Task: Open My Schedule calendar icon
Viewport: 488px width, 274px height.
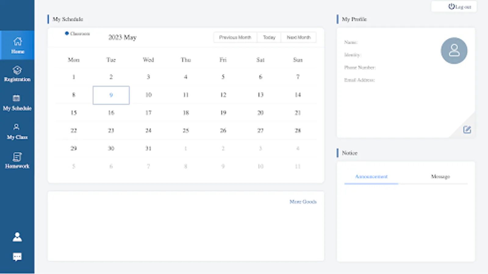Action: pos(16,98)
